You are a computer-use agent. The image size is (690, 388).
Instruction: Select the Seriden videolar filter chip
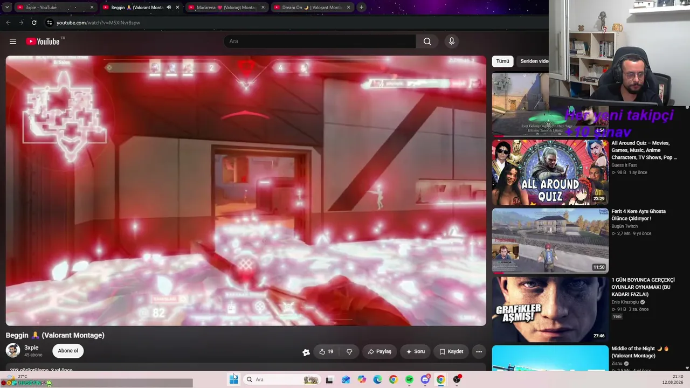click(534, 61)
